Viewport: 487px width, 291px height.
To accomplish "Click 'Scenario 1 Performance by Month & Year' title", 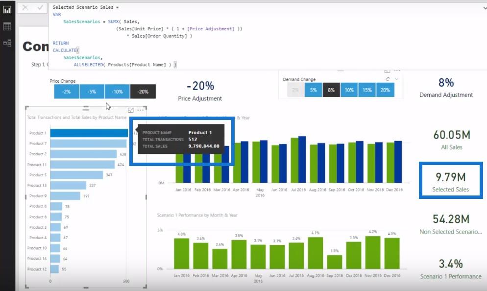I will [x=197, y=215].
